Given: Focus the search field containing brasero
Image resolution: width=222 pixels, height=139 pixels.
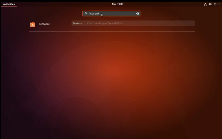Looking at the screenshot, I should tap(112, 14).
